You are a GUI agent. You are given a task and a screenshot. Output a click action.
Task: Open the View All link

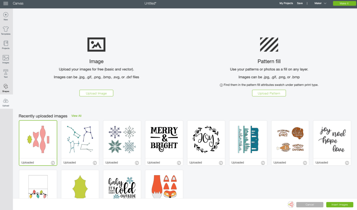click(x=76, y=116)
